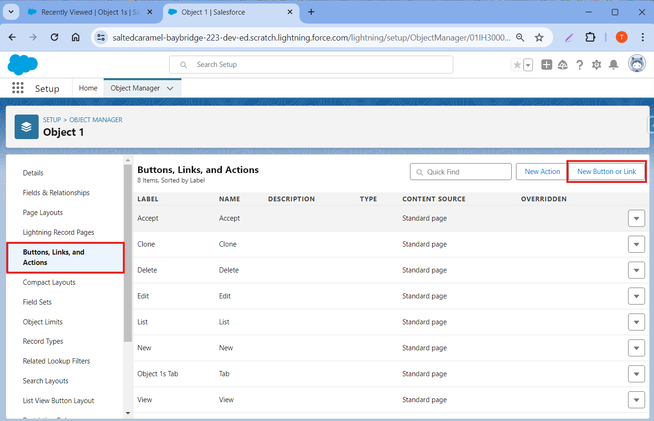Switch to Recently Viewed Object 1s tab
Screen dimensions: 654x421
(91, 12)
